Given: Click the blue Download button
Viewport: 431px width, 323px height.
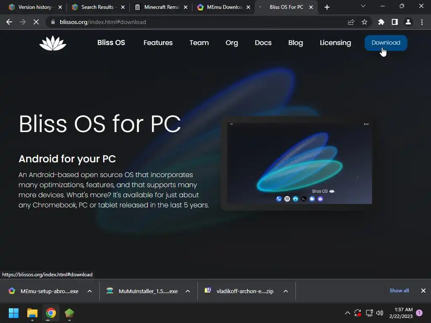Looking at the screenshot, I should pos(386,42).
